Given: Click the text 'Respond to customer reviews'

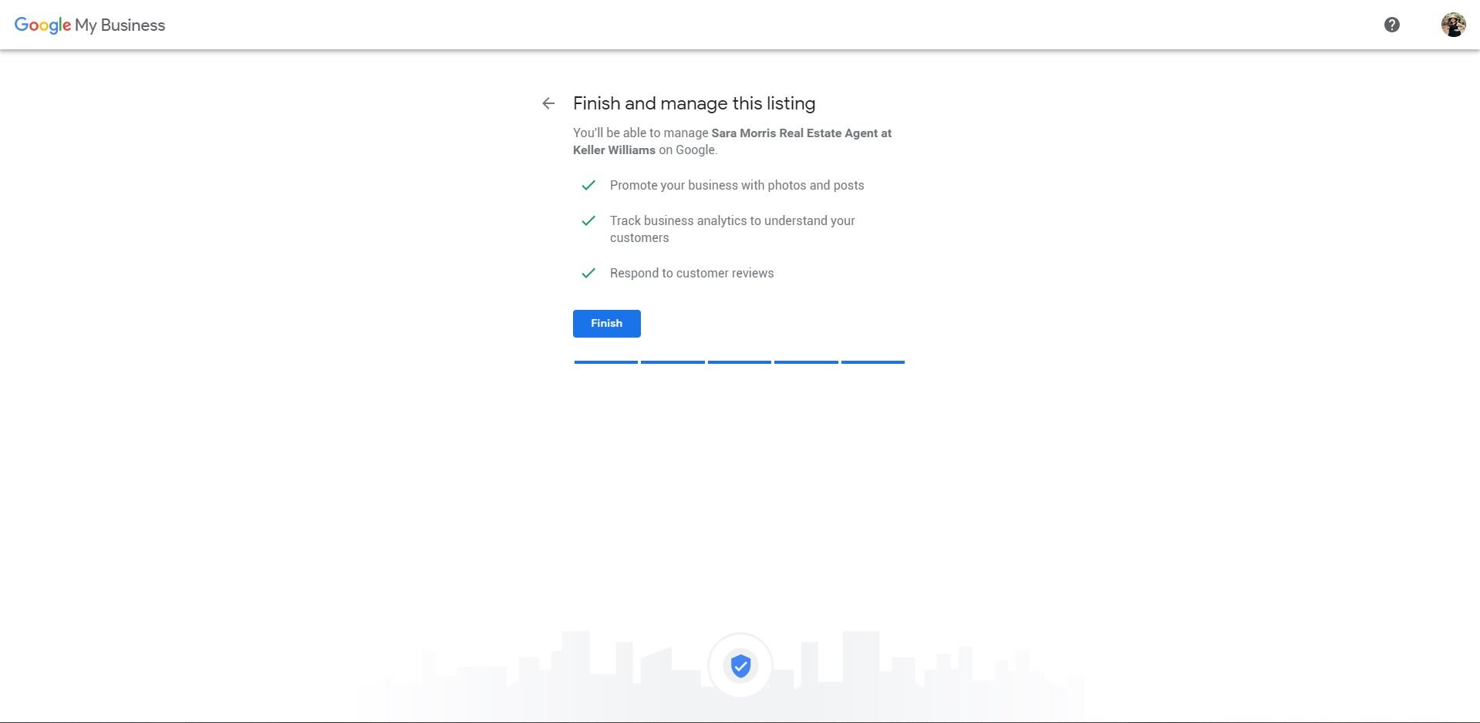Looking at the screenshot, I should (692, 273).
